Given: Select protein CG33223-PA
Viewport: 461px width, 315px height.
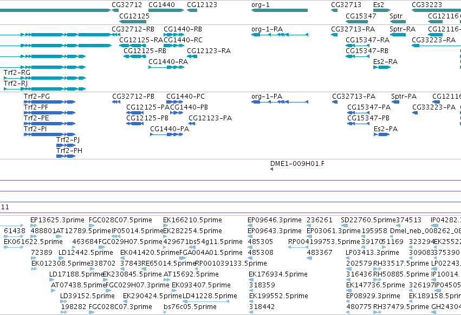Looking at the screenshot, I should tap(434, 107).
